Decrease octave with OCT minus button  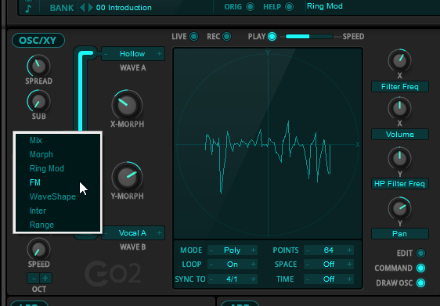coord(34,279)
